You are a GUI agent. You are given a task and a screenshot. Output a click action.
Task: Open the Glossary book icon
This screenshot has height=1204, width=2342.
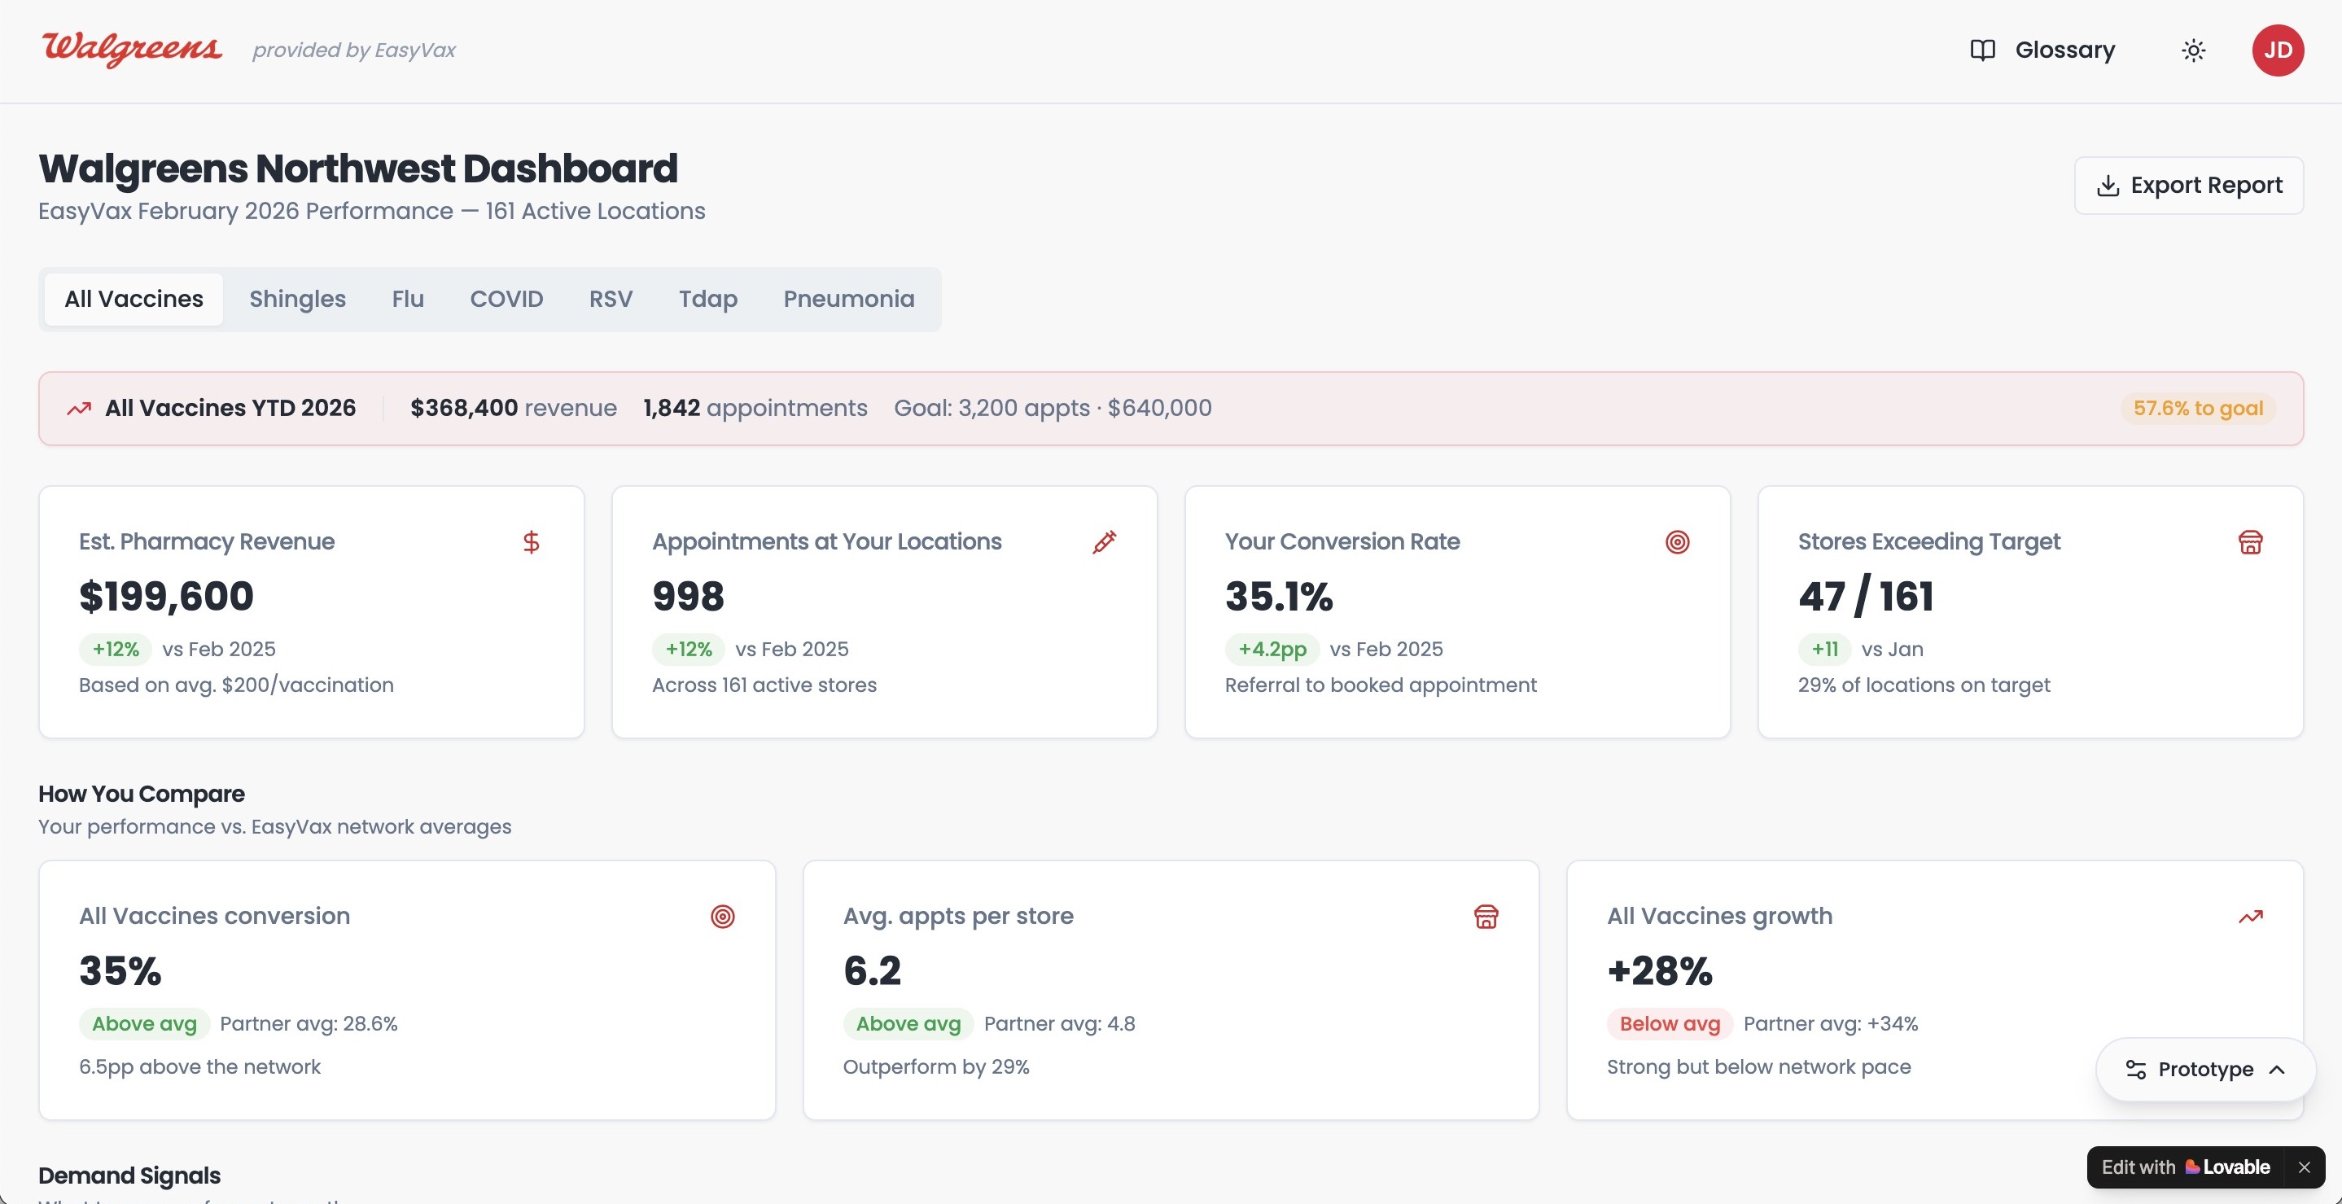(1982, 50)
